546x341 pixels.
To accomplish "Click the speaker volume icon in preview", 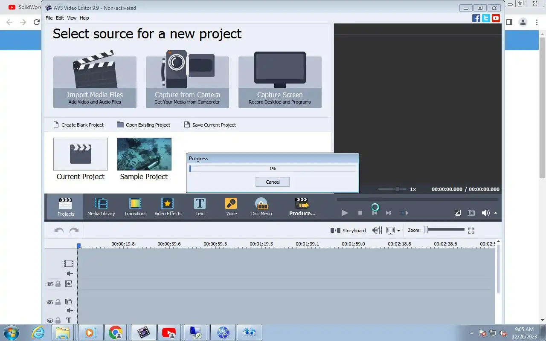I will point(485,213).
